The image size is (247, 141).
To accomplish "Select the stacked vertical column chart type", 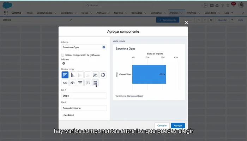I will pyautogui.click(x=88, y=75).
